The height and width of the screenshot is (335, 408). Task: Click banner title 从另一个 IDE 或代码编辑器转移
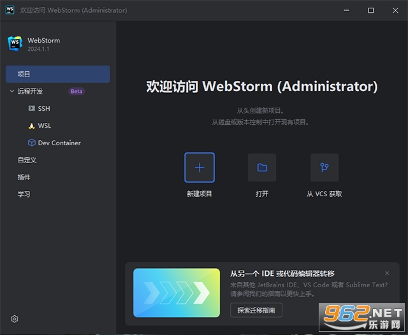click(282, 274)
